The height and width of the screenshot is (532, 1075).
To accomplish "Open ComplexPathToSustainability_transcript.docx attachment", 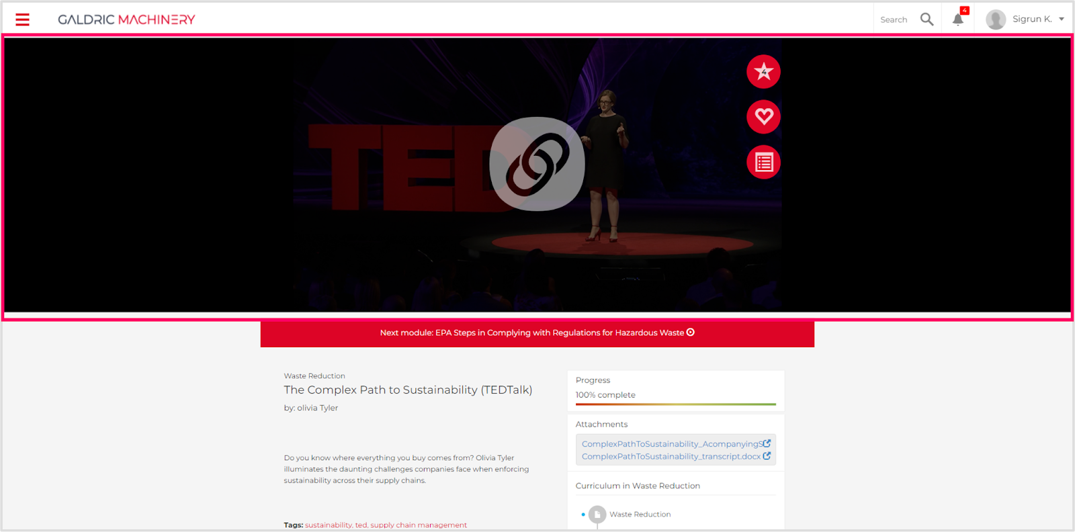I will tap(671, 457).
